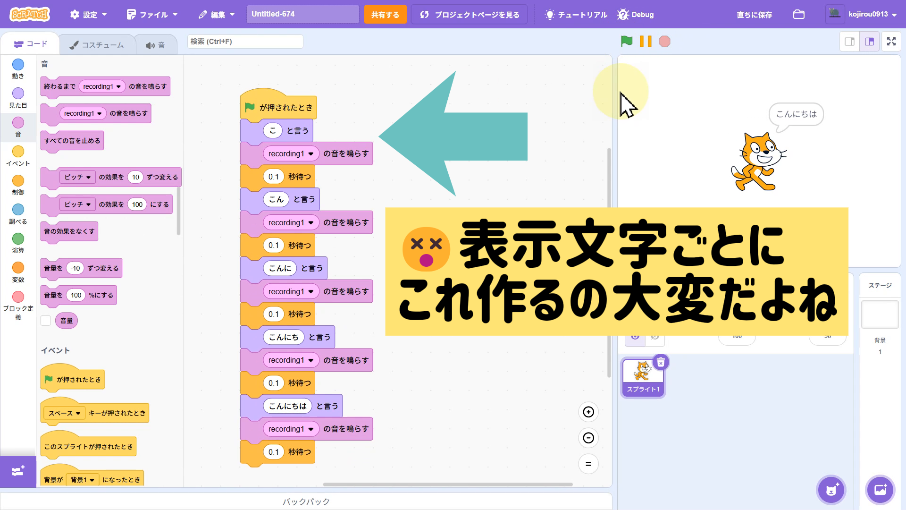906x510 pixels.
Task: Click the green flag to run project
Action: pos(627,42)
